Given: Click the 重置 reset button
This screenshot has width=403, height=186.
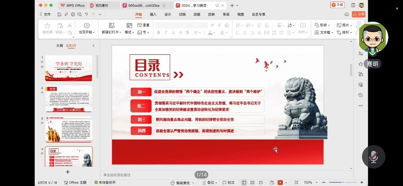Looking at the screenshot, I should 143,25.
